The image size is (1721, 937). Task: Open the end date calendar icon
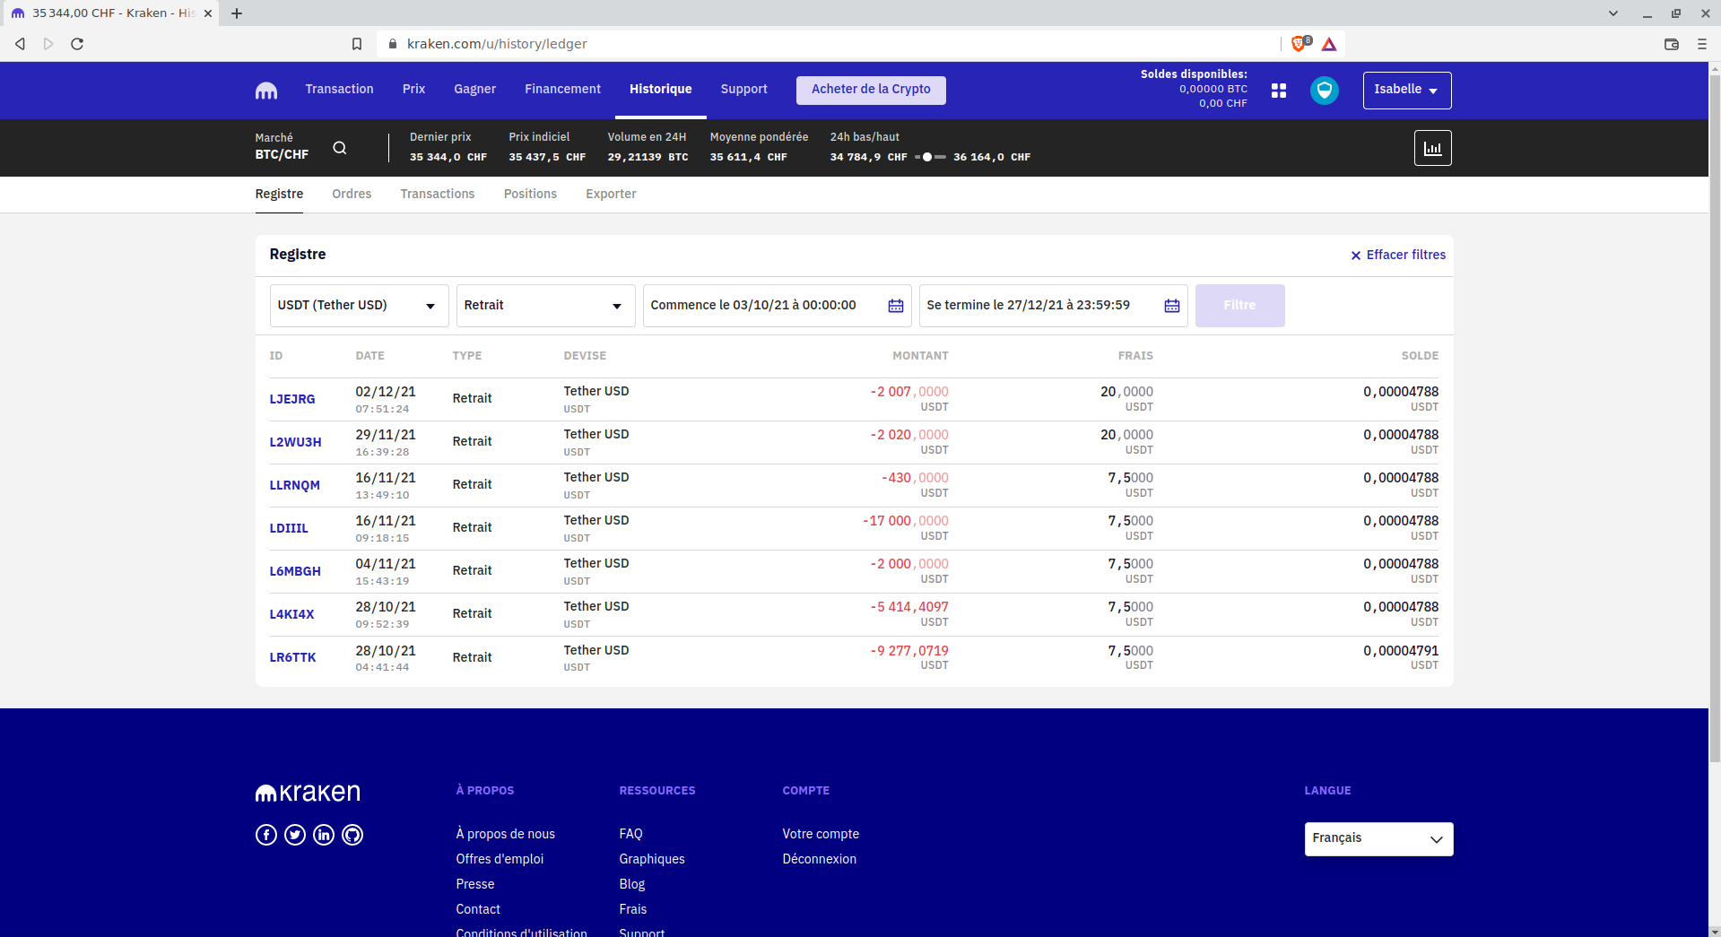click(1171, 306)
